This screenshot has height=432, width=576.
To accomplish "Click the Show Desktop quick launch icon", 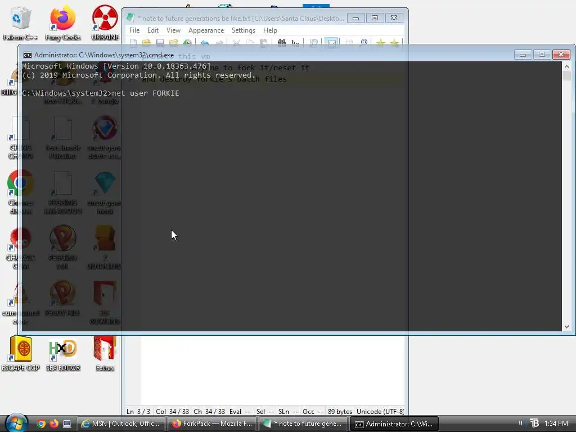I will click(67, 424).
